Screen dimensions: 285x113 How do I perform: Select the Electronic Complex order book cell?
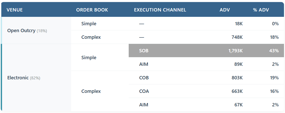100,91
